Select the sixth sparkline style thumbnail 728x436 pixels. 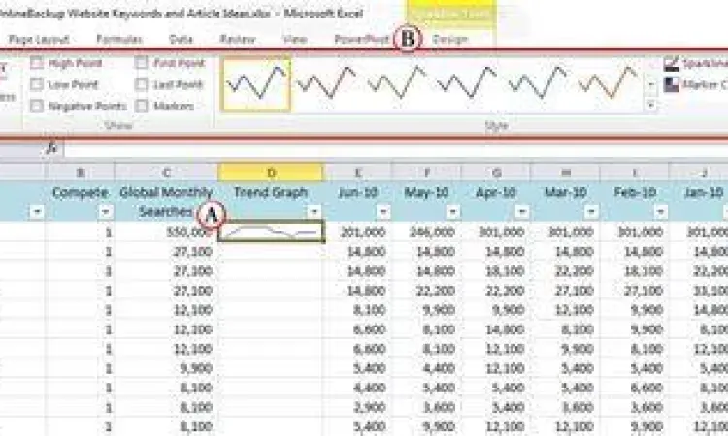[x=608, y=83]
